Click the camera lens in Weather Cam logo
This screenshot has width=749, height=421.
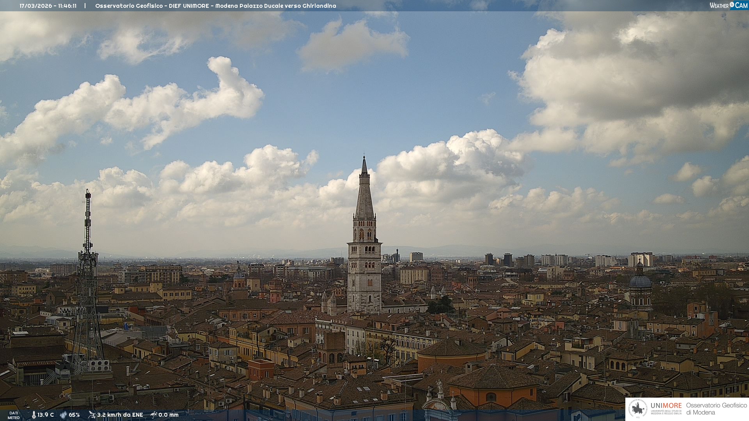[x=732, y=5]
